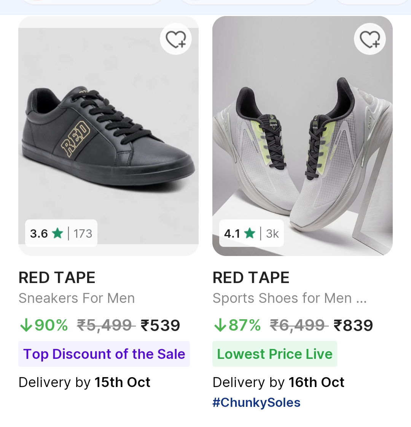View the 173 ratings count on sneakers

[83, 233]
